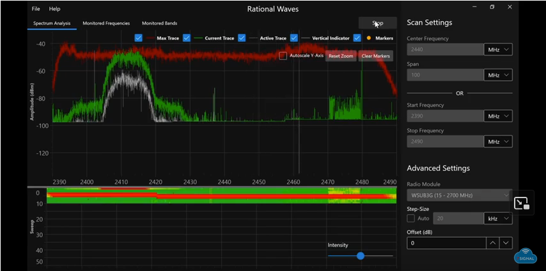The width and height of the screenshot is (546, 271).
Task: Open the File menu
Action: point(36,9)
